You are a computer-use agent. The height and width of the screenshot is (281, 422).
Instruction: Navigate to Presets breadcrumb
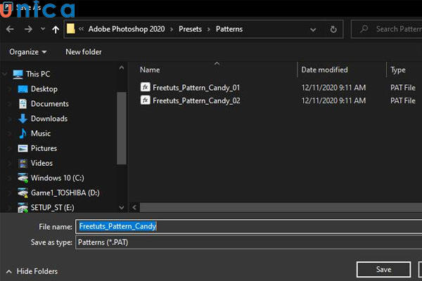point(190,29)
